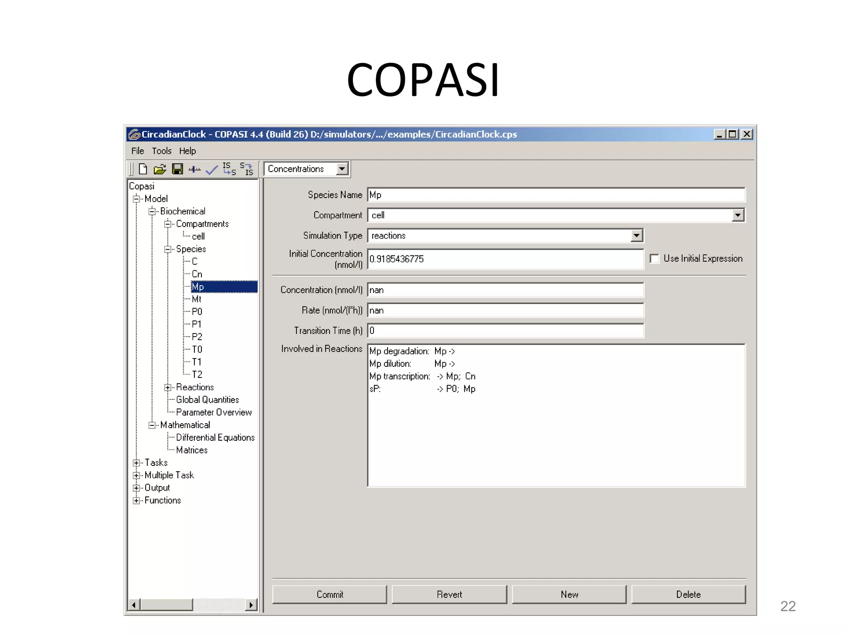
Task: Select species T0 in the tree
Action: tap(197, 350)
